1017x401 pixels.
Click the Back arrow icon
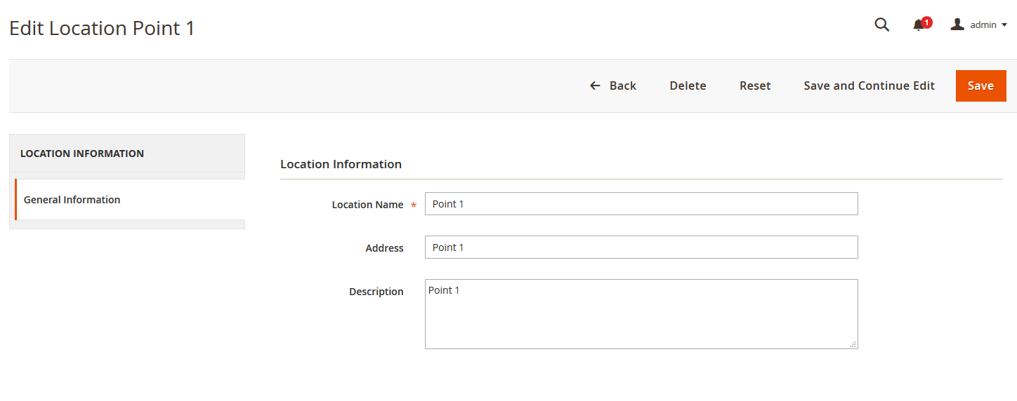pos(595,86)
